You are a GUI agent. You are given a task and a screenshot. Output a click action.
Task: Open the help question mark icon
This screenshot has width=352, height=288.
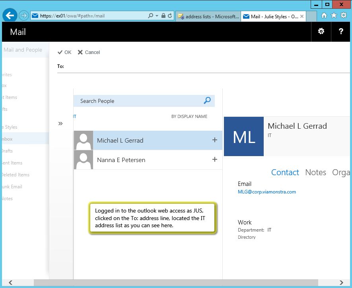(341, 32)
